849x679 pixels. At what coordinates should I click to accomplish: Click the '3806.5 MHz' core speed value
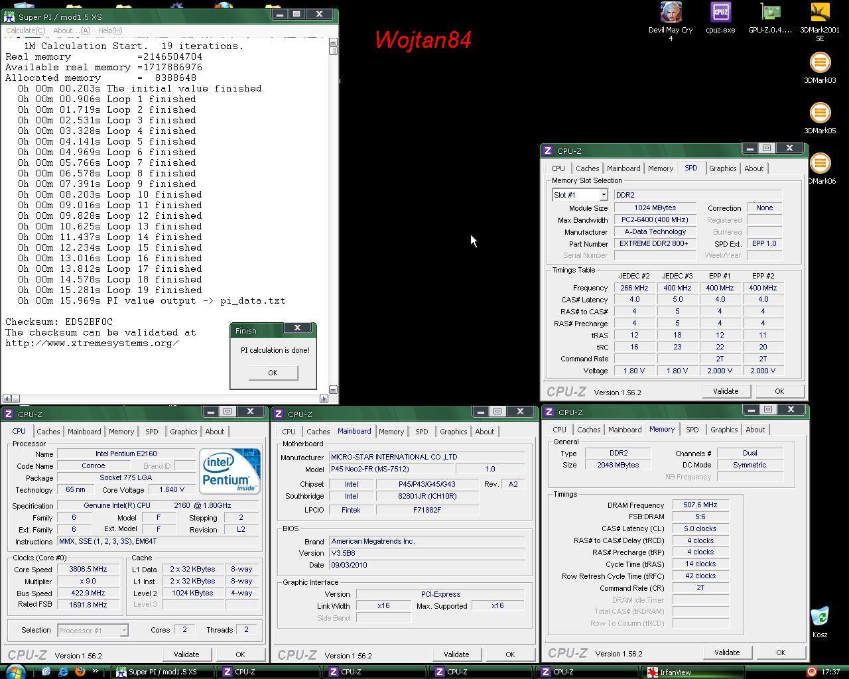click(88, 570)
